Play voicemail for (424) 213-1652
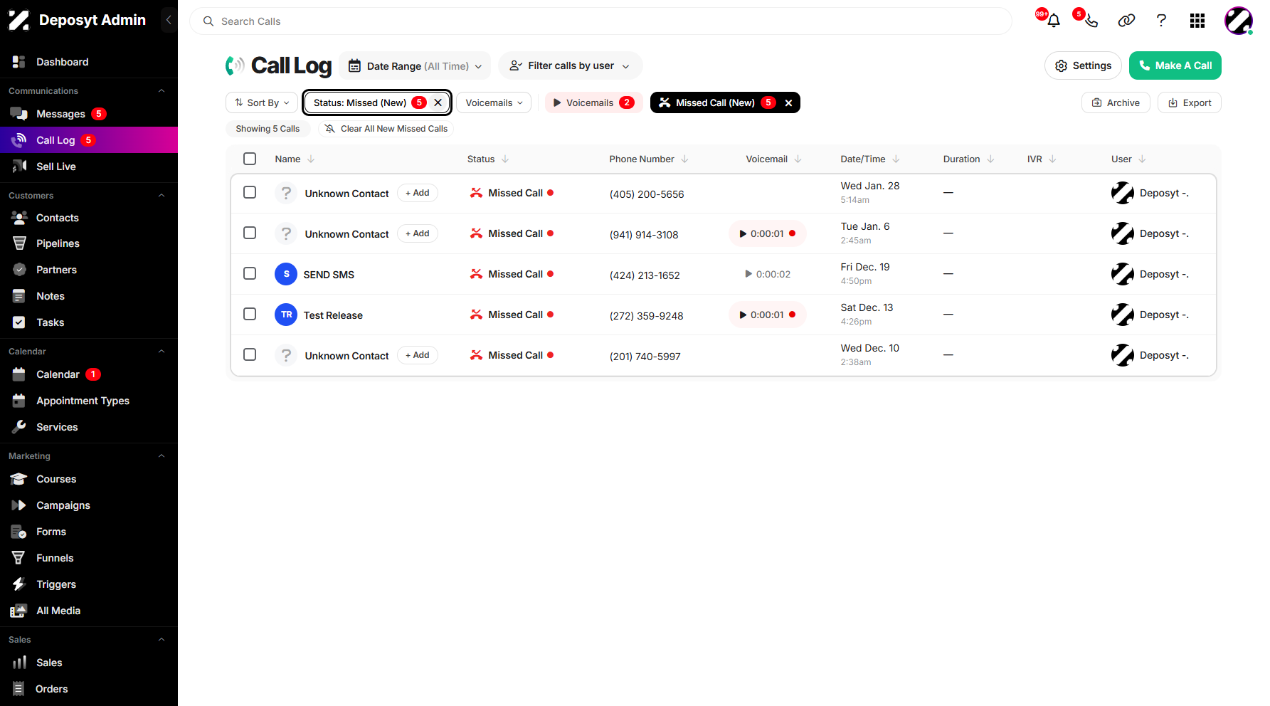1270x706 pixels. click(x=767, y=274)
